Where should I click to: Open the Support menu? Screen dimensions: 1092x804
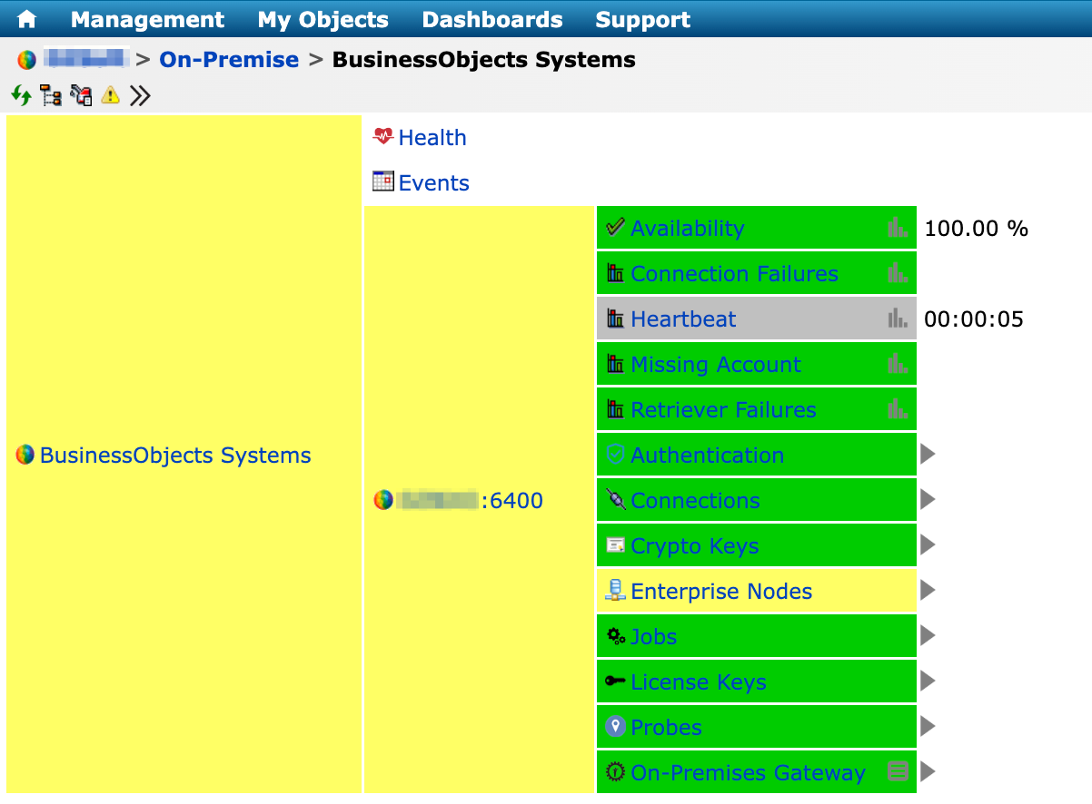pos(642,19)
